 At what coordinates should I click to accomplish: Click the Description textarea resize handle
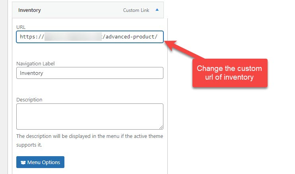click(161, 127)
